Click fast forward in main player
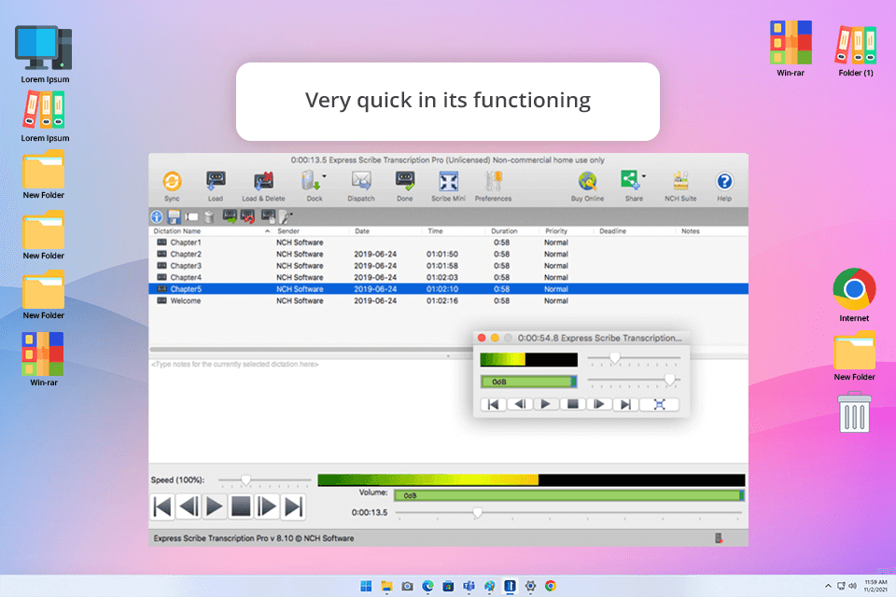Screen dimensions: 896x597 pos(268,507)
